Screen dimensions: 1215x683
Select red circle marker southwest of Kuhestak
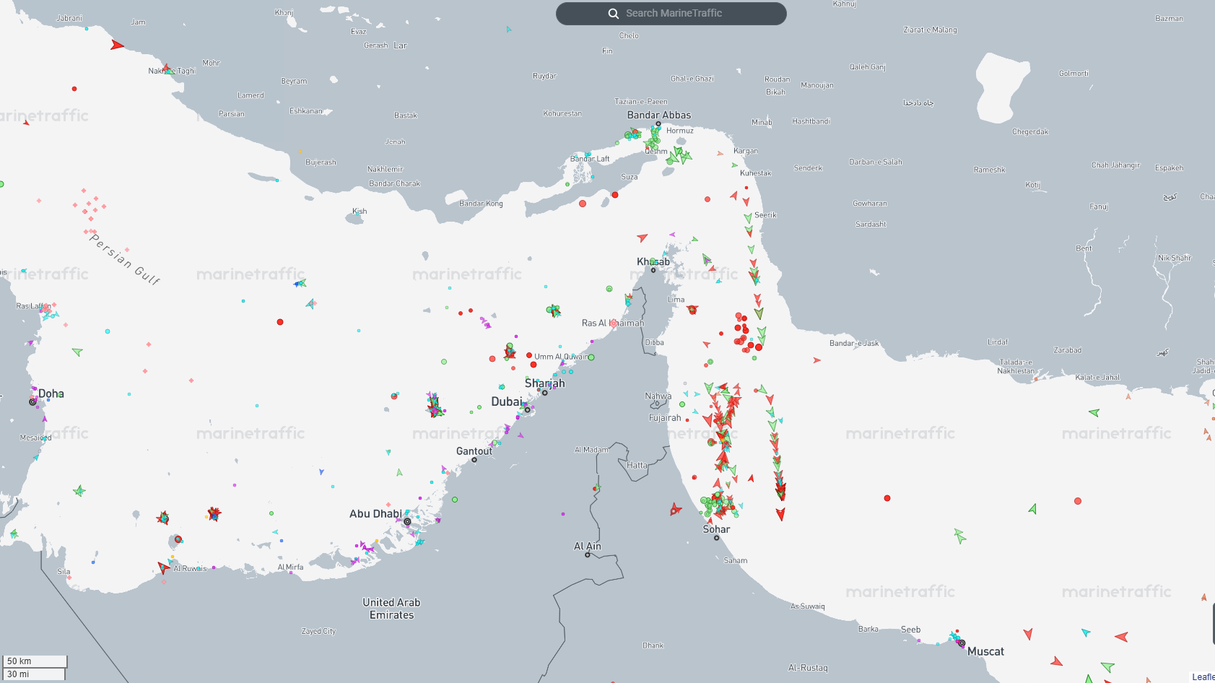pyautogui.click(x=707, y=199)
